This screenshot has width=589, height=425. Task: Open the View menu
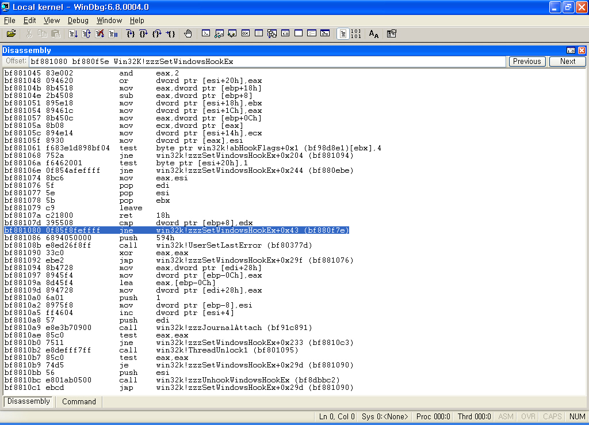(52, 20)
